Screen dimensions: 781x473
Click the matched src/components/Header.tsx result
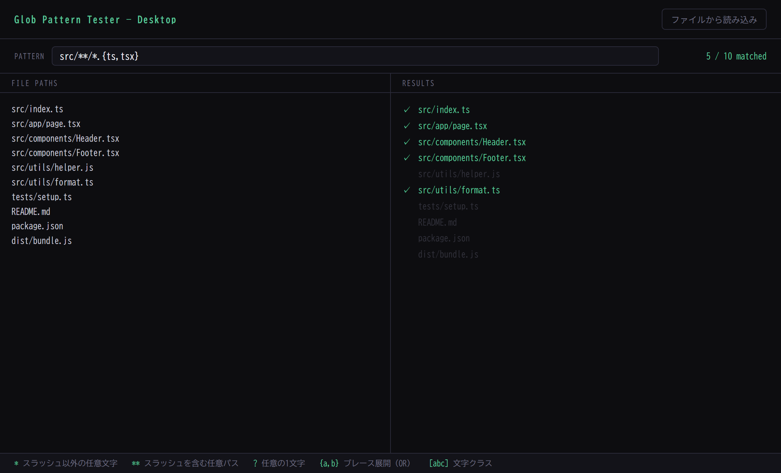click(x=472, y=142)
